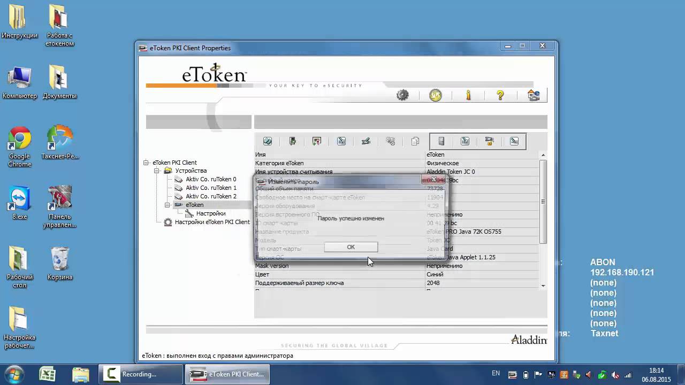Click the padlock Unlock eToken toolbar icon
This screenshot has width=685, height=385.
pyautogui.click(x=489, y=141)
